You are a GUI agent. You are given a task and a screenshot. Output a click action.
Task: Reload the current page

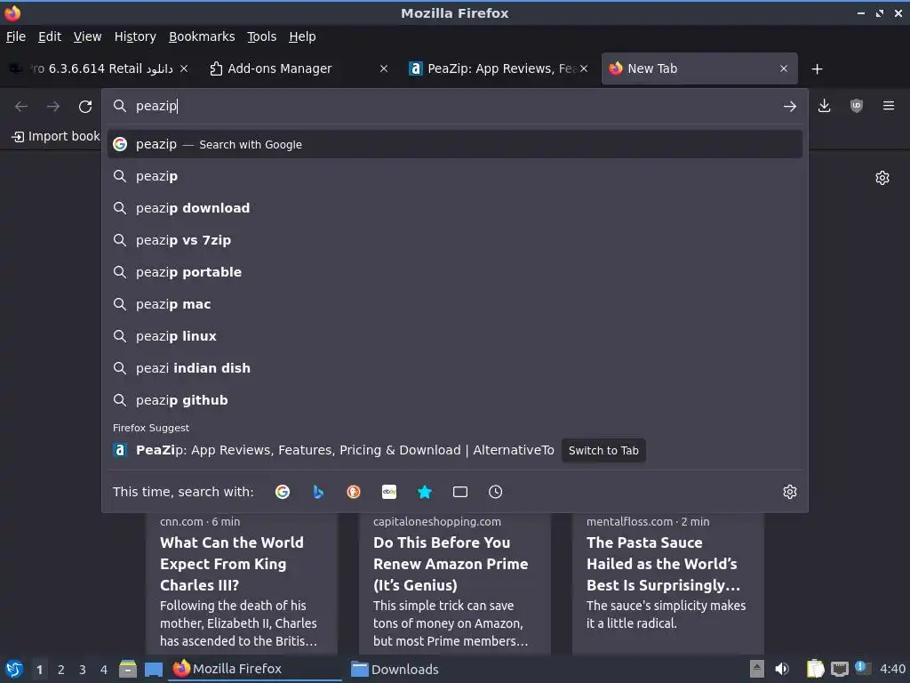click(x=85, y=107)
